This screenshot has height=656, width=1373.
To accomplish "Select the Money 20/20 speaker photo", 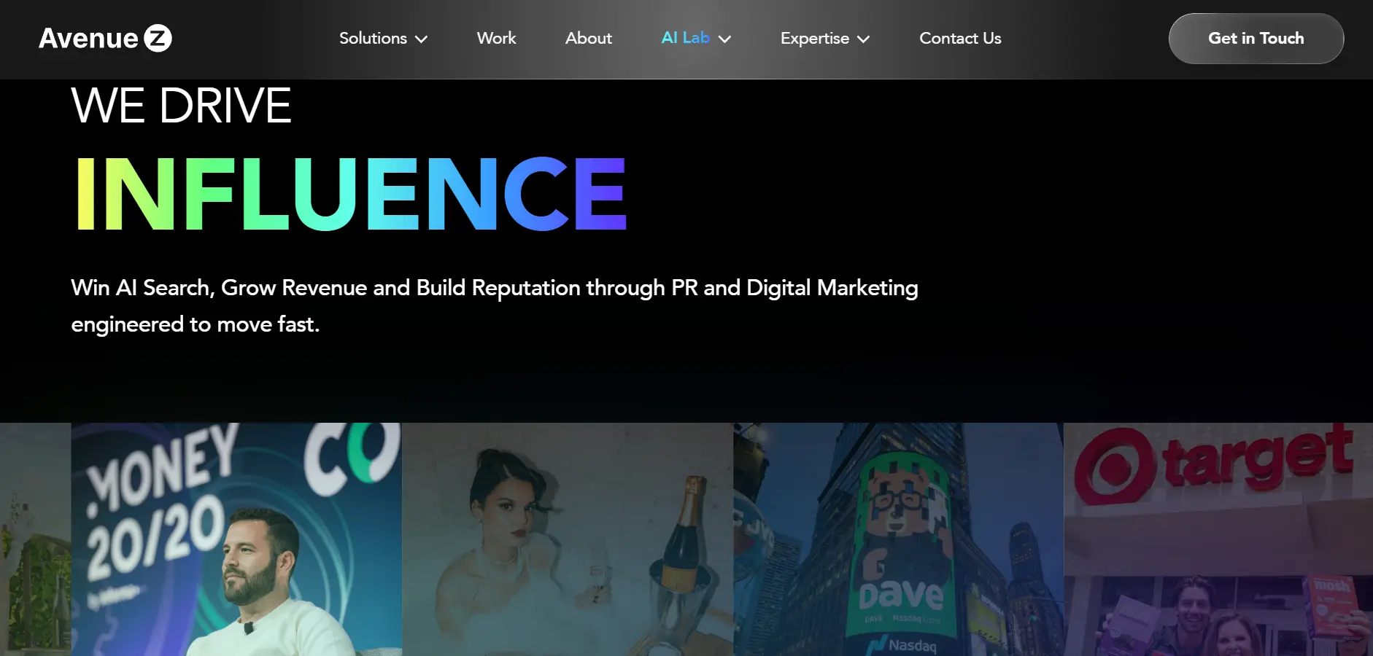I will tap(236, 539).
